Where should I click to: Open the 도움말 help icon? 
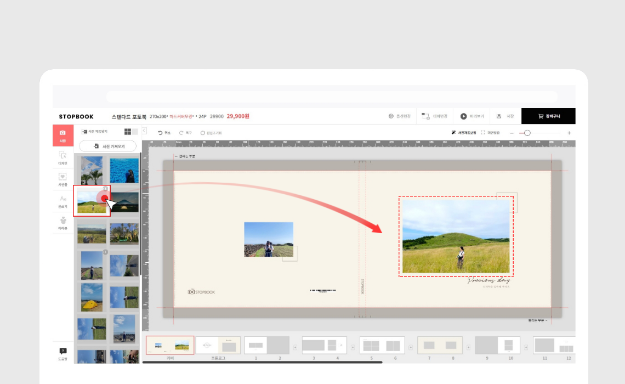(63, 353)
